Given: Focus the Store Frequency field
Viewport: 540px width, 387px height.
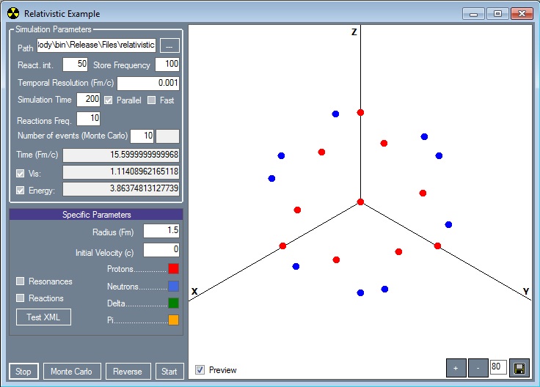Looking at the screenshot, I should (167, 64).
